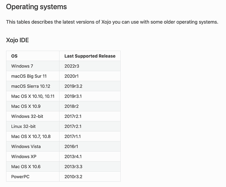Click the "2022r3" release cell
This screenshot has height=187, width=226.
72,66
